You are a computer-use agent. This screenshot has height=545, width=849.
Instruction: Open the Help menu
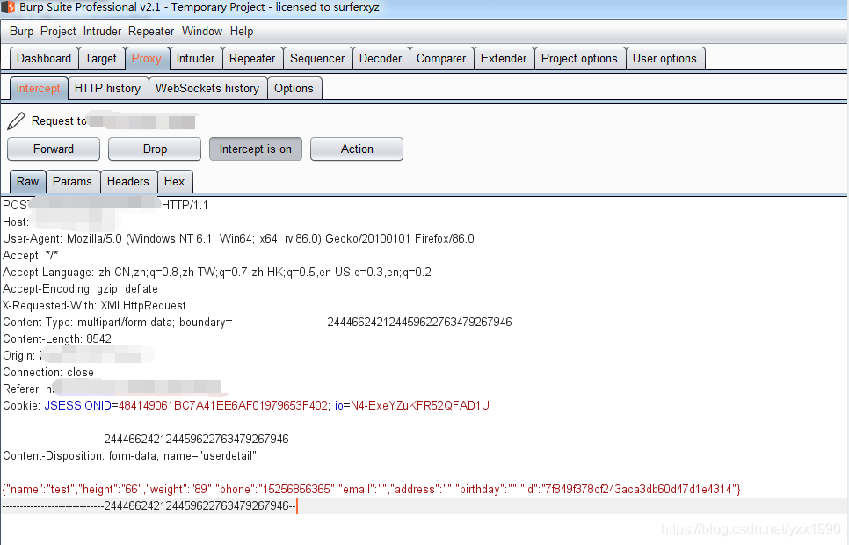[242, 32]
